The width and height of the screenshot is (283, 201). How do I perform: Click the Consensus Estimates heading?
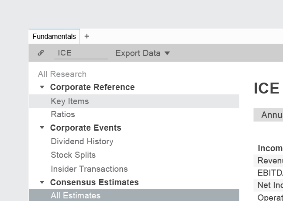coord(94,182)
